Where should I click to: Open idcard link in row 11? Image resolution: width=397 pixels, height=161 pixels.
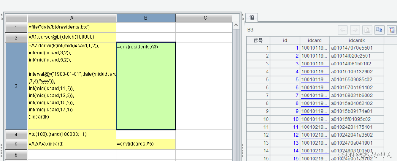(x=315, y=127)
